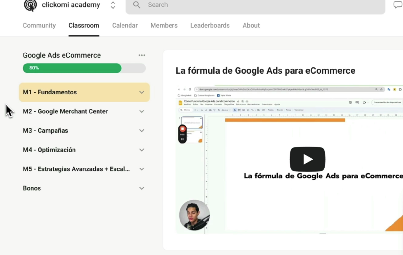The width and height of the screenshot is (403, 255).
Task: Expand the M5 - Estrategias Avanzadas module
Action: pyautogui.click(x=84, y=169)
